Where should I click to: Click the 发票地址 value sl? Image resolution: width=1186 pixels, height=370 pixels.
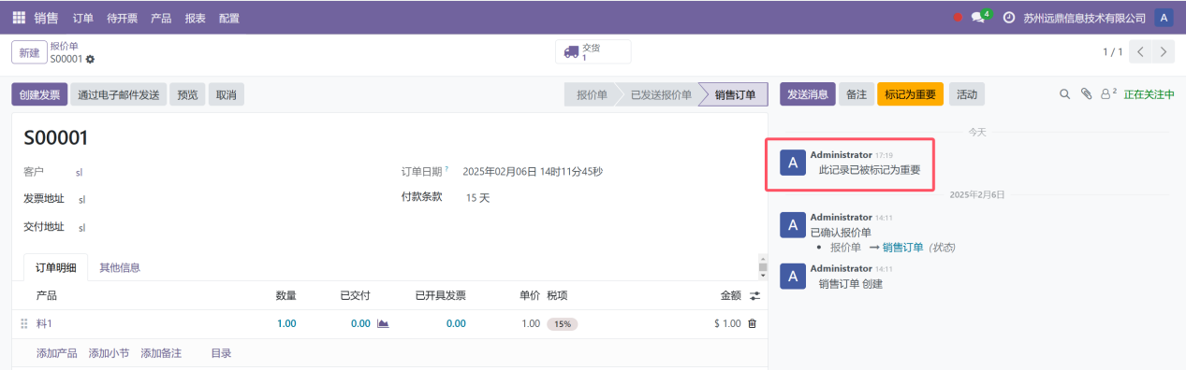point(82,199)
